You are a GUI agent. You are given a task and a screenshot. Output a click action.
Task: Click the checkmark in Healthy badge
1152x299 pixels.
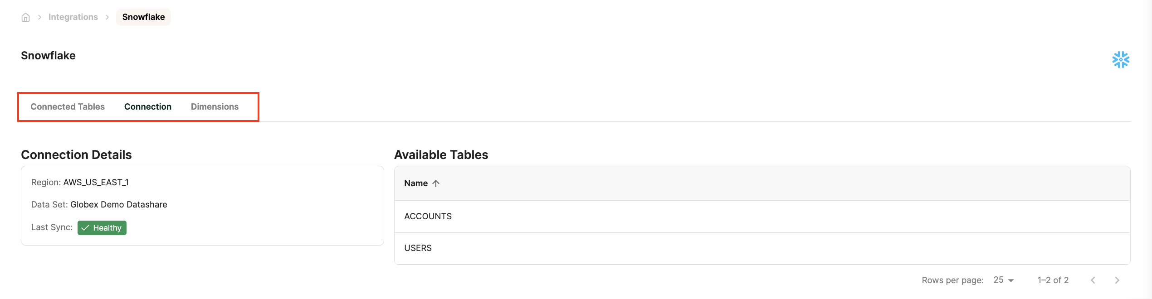(85, 228)
